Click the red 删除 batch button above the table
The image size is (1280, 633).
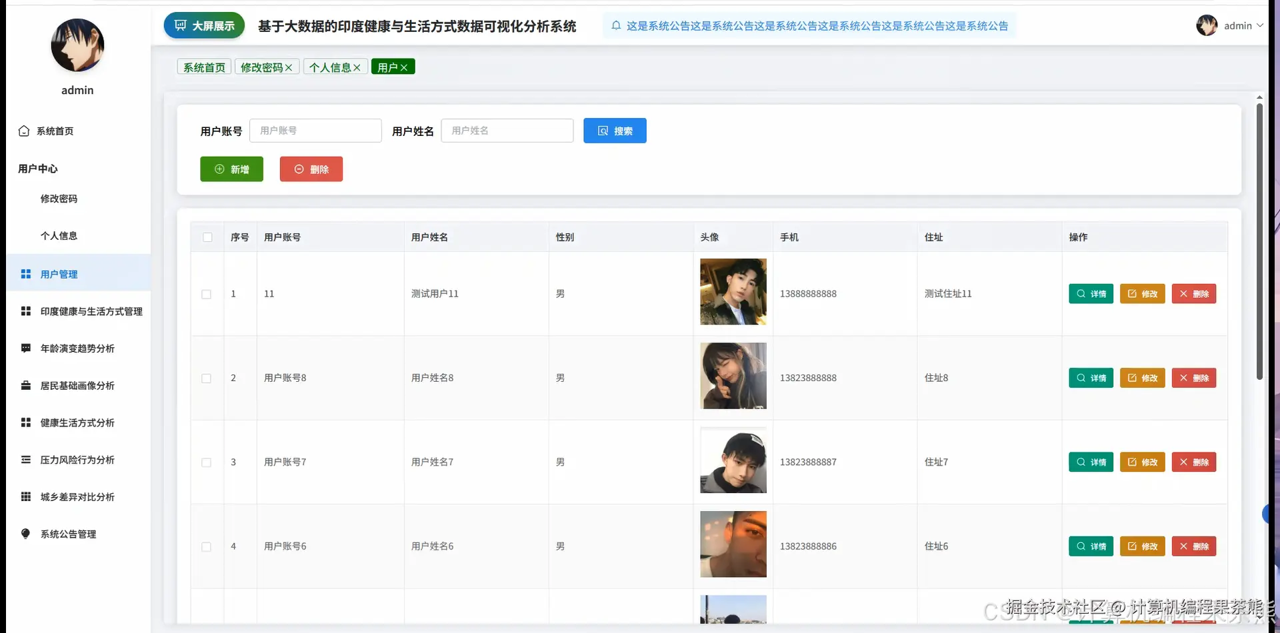pyautogui.click(x=311, y=169)
